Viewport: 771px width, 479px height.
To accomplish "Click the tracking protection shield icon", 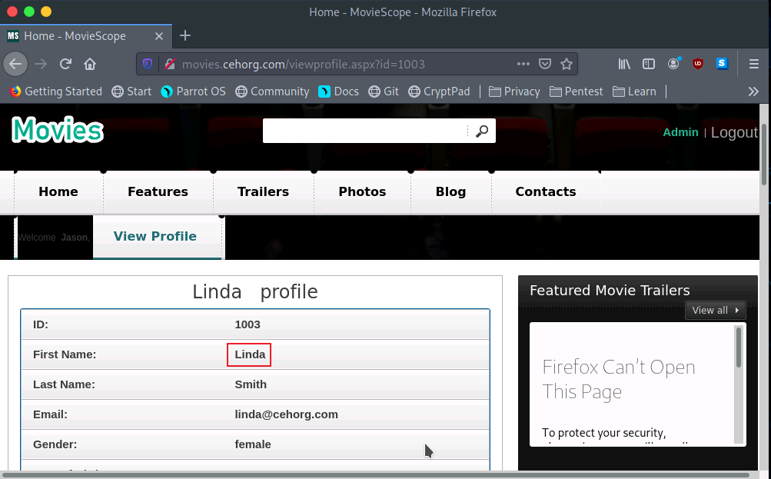I will point(148,64).
